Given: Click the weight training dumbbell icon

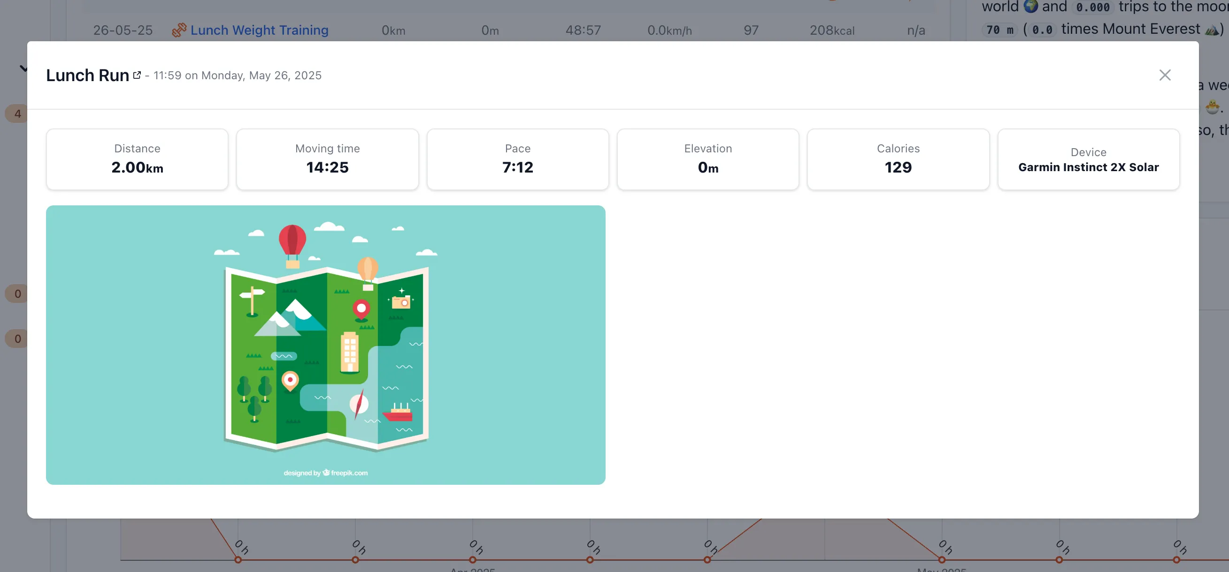Looking at the screenshot, I should pyautogui.click(x=179, y=30).
